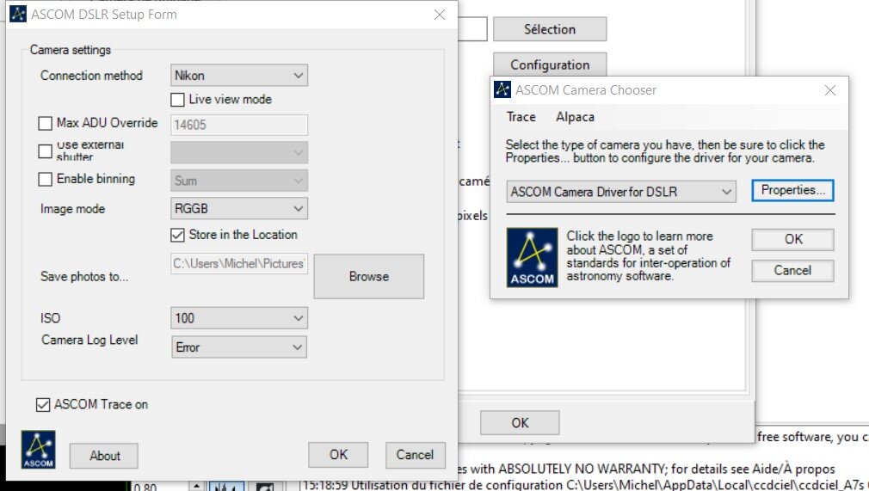
Task: Tick the Use external shutter checkbox
Action: pos(45,151)
